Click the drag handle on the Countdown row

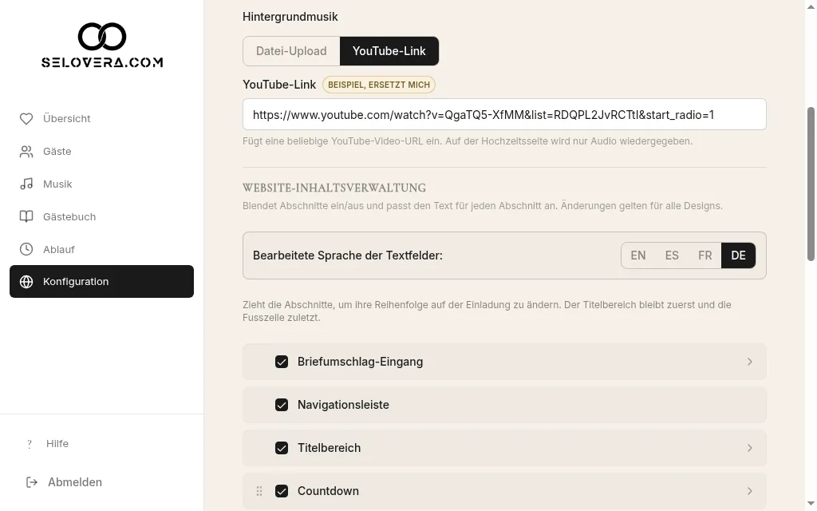pos(259,491)
